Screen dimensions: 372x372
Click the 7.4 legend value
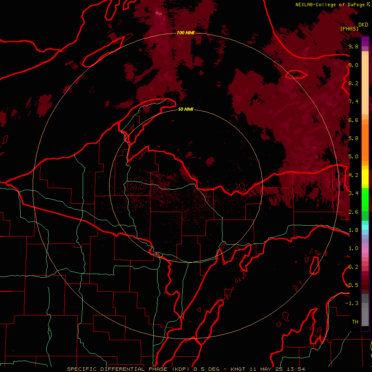pos(353,102)
